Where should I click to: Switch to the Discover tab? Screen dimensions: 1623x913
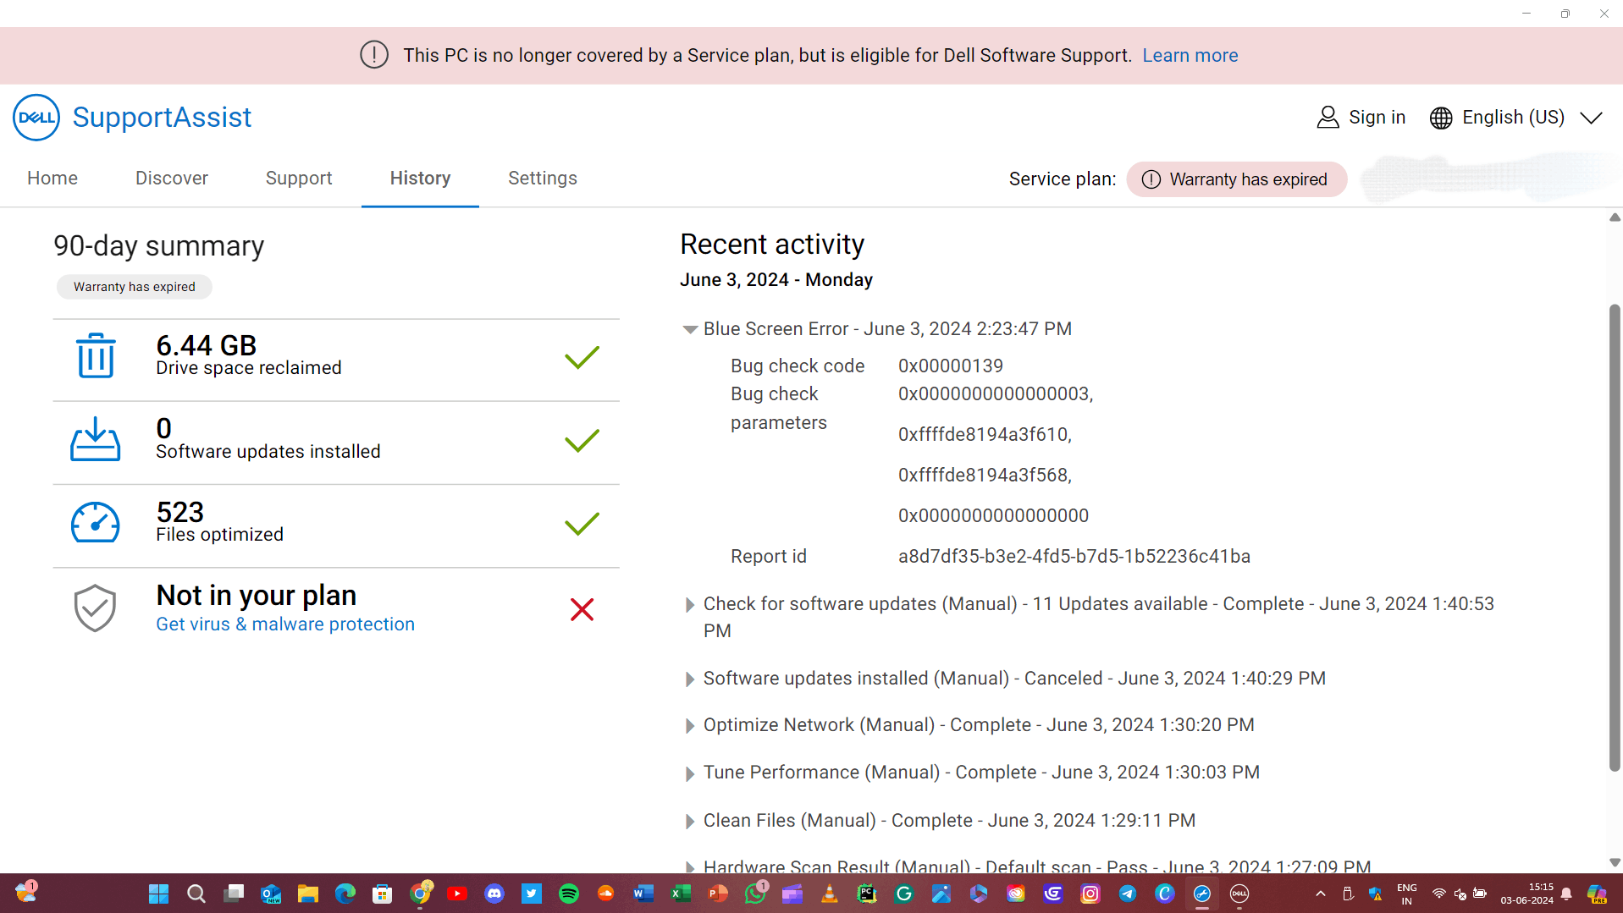172,179
